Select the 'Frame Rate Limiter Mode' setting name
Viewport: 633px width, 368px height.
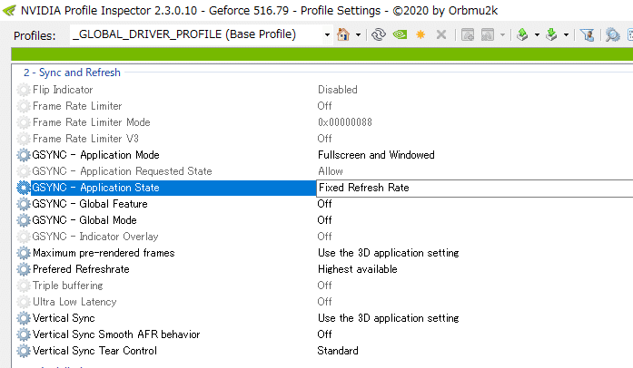(x=91, y=122)
